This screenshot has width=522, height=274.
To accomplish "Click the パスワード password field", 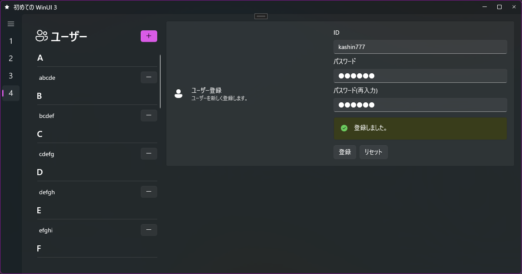I will click(x=420, y=76).
